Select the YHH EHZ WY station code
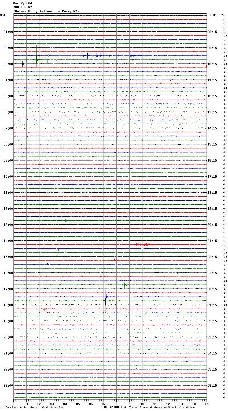This screenshot has width=228, height=411. pos(23,7)
